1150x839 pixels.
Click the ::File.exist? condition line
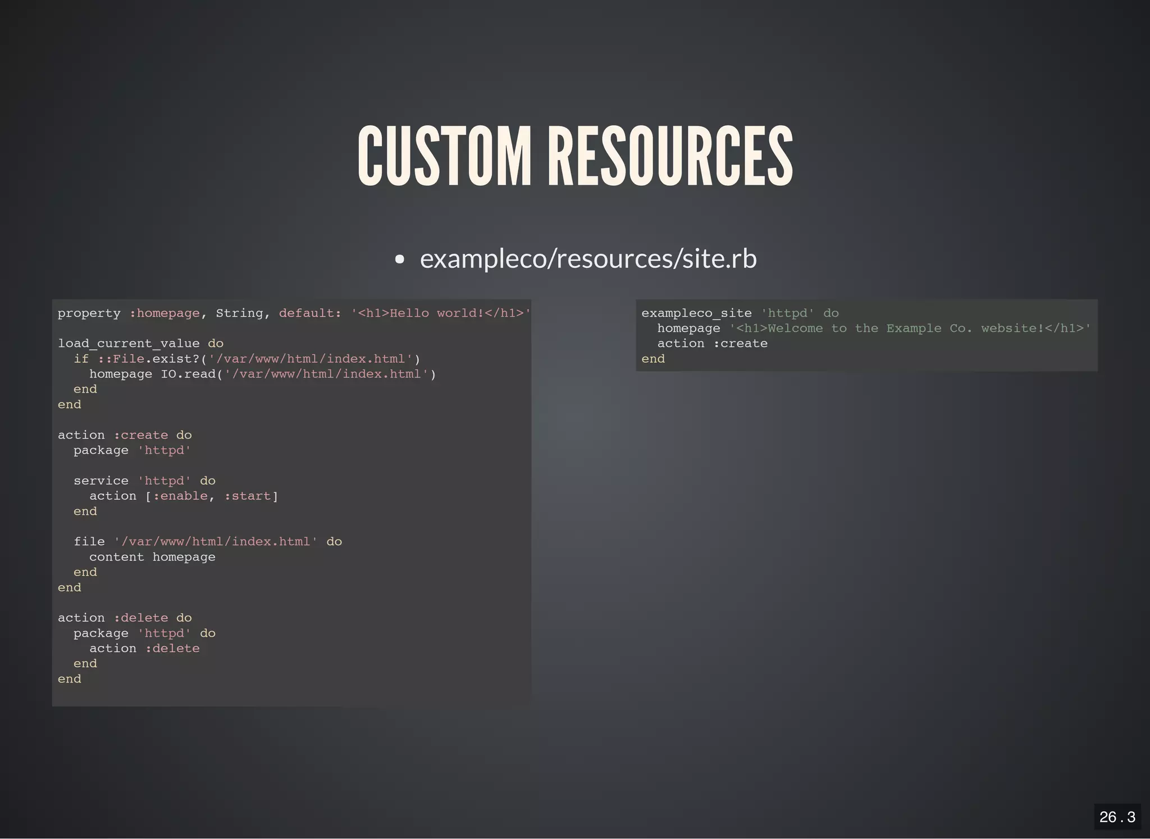pyautogui.click(x=247, y=358)
